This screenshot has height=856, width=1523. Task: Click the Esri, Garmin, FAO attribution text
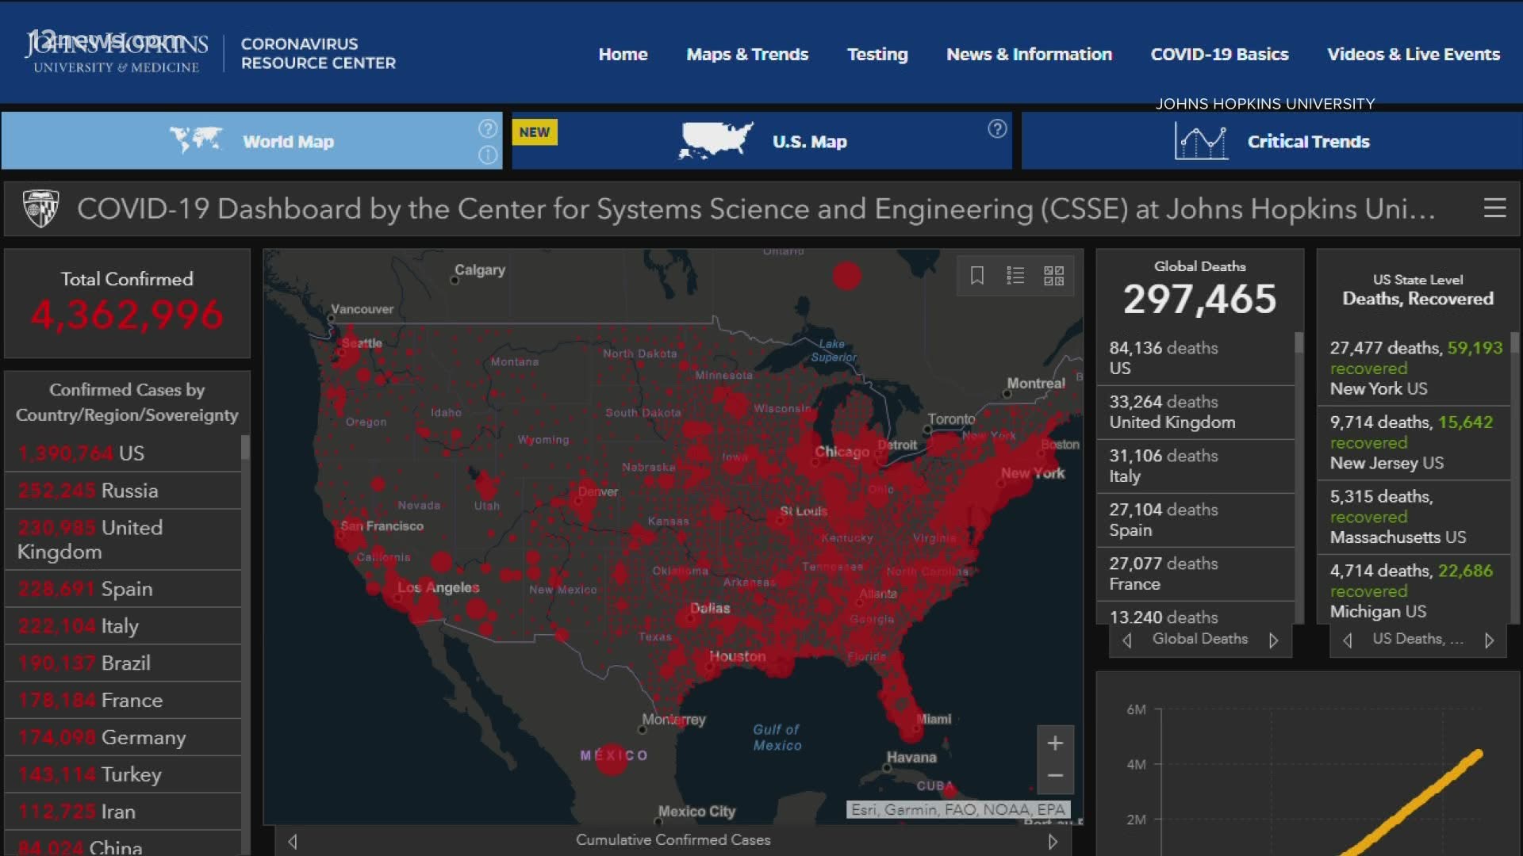coord(958,809)
